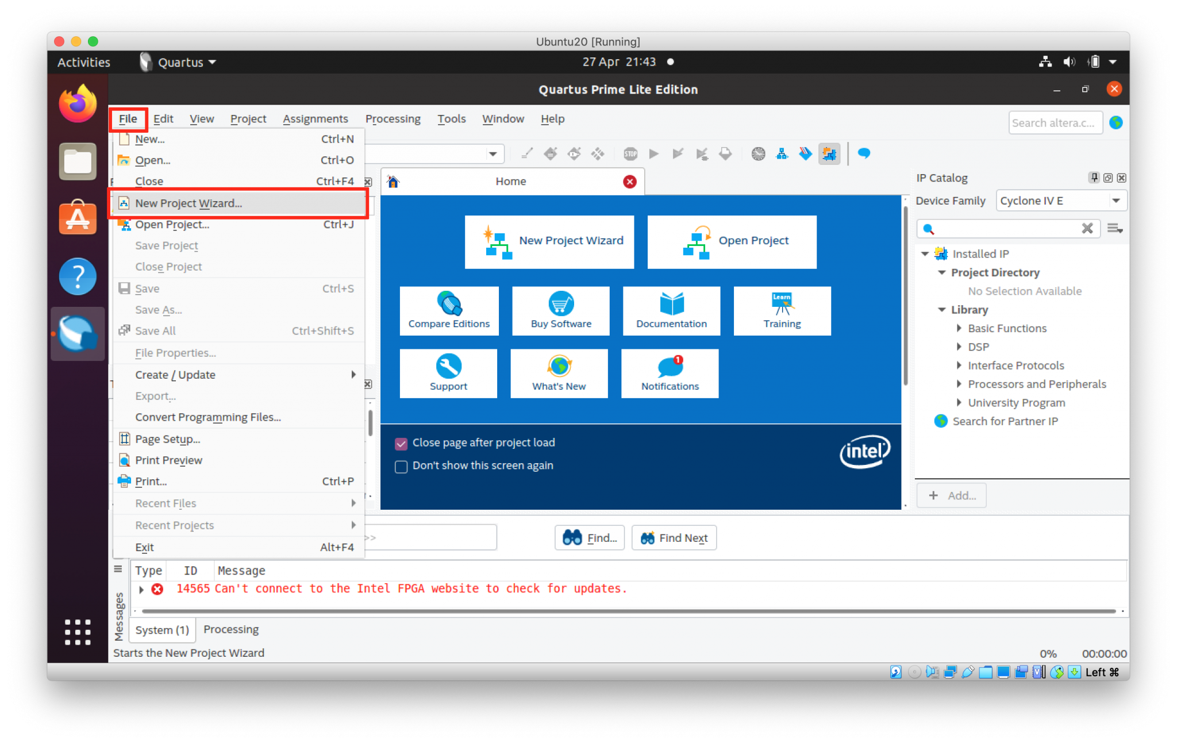Viewport: 1177px width, 743px height.
Task: Unpin the IP Catalog panel
Action: (x=1094, y=178)
